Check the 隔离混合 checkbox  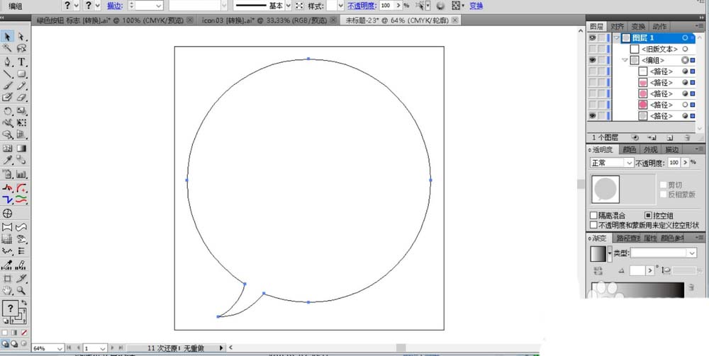click(x=593, y=216)
